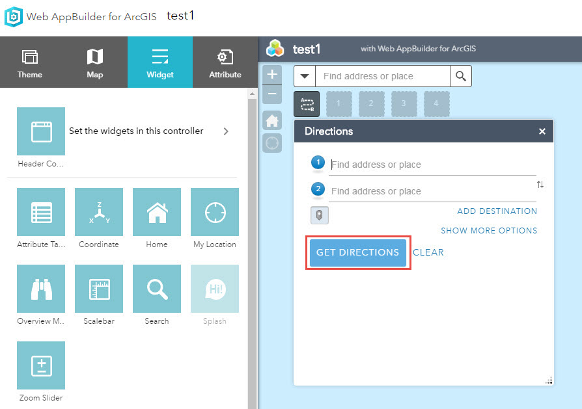The image size is (582, 409).
Task: Select the Overview Map widget
Action: [x=41, y=289]
